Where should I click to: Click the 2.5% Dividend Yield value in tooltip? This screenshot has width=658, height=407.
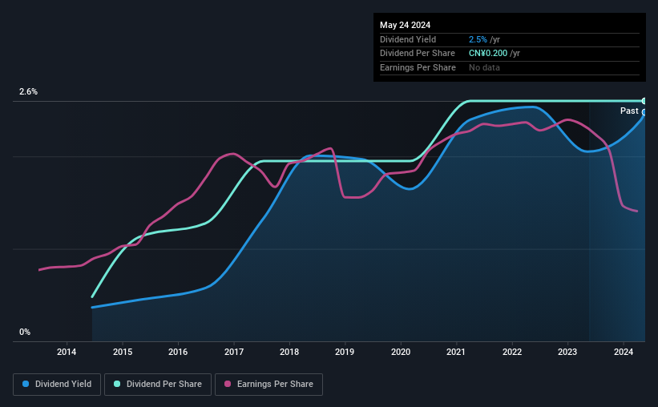click(478, 39)
